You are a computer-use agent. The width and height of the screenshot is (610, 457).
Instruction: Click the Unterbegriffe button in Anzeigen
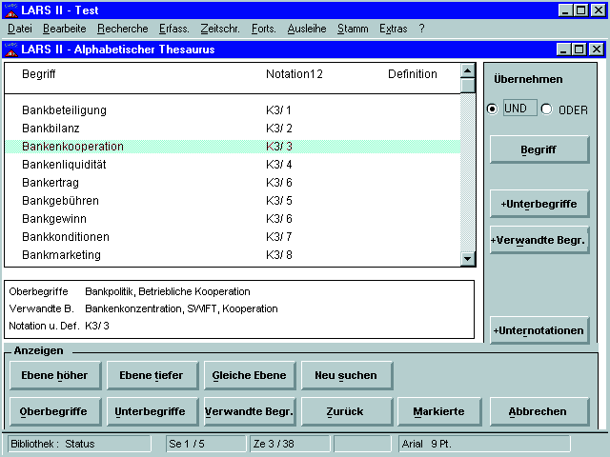coord(152,411)
